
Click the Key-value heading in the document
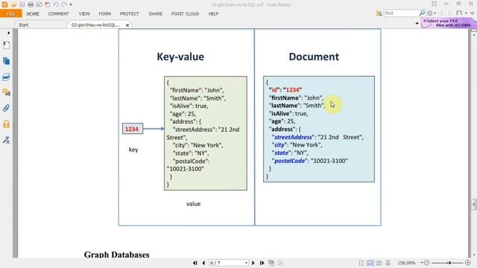coord(180,57)
